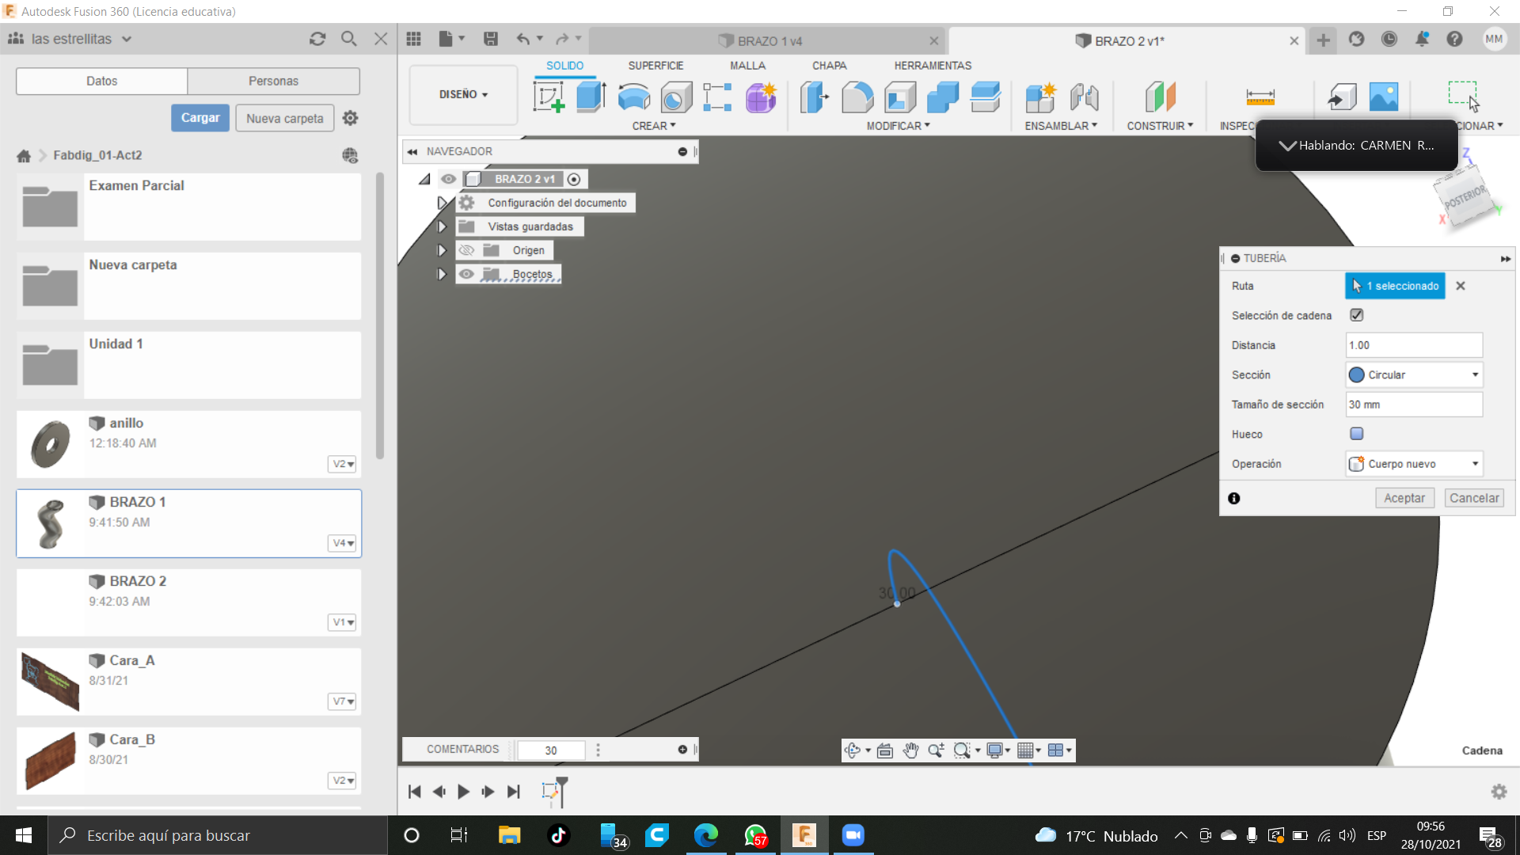Click the 1 seleccionado Ruta button

(x=1395, y=286)
